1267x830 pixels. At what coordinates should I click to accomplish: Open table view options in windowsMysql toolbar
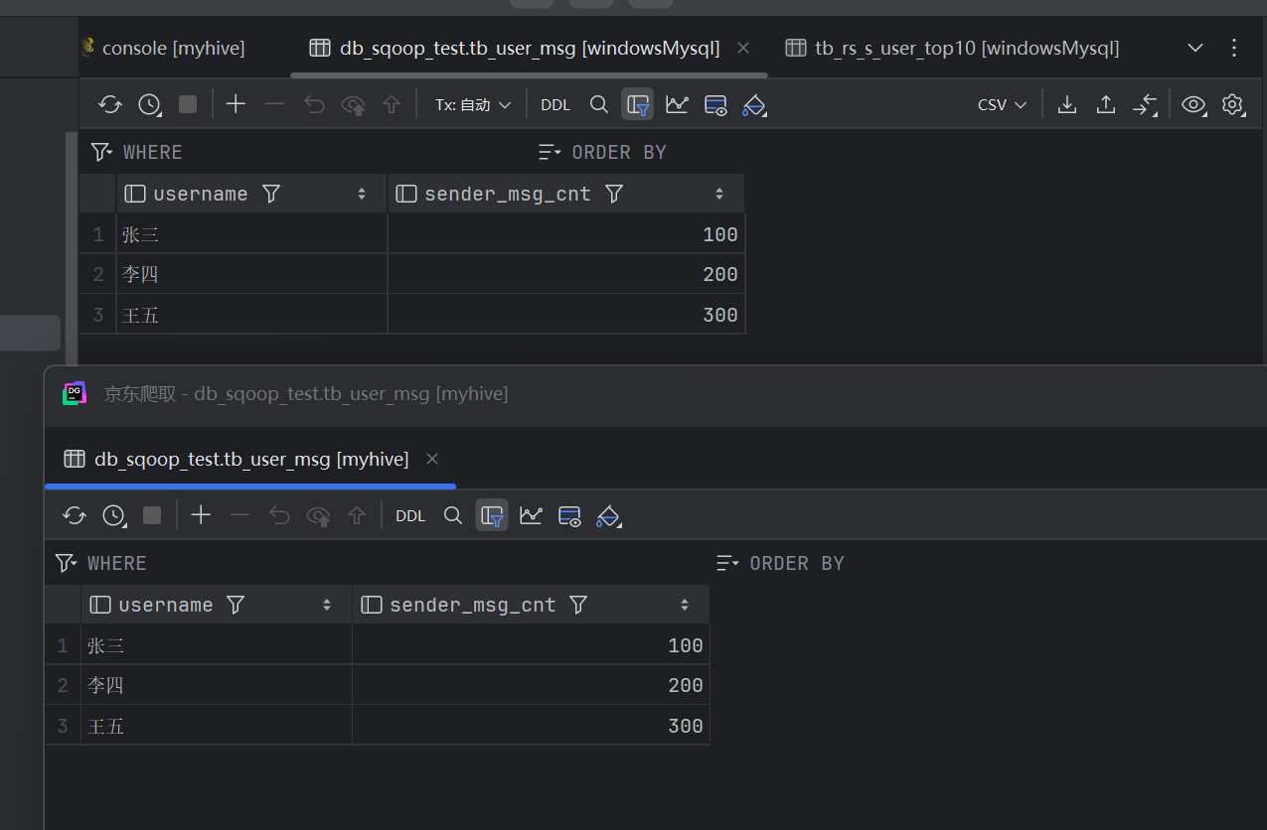(x=715, y=105)
